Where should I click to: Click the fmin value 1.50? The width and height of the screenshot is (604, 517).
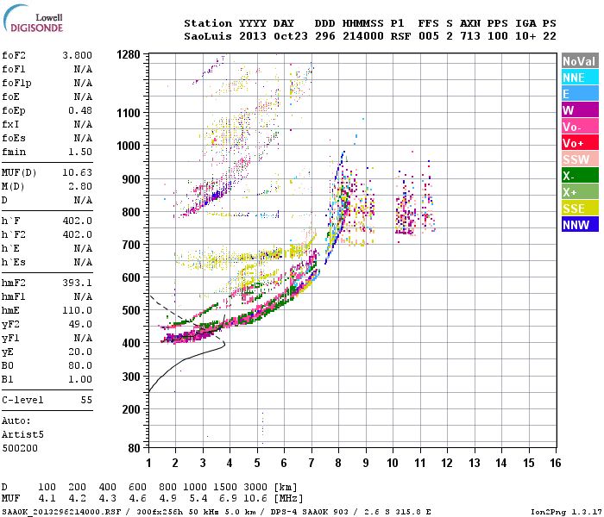tap(80, 152)
